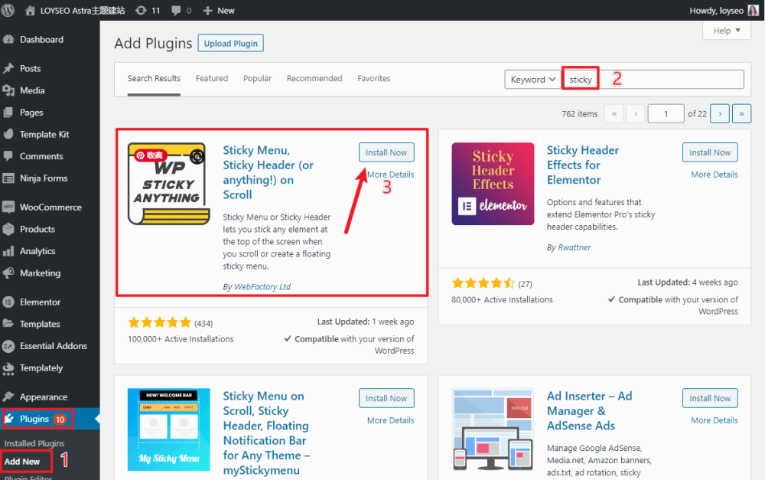Click 100,000+ Active Installations text
The height and width of the screenshot is (480, 765).
pos(181,339)
